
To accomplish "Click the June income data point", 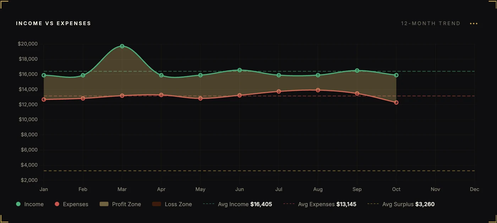I will tap(240, 70).
